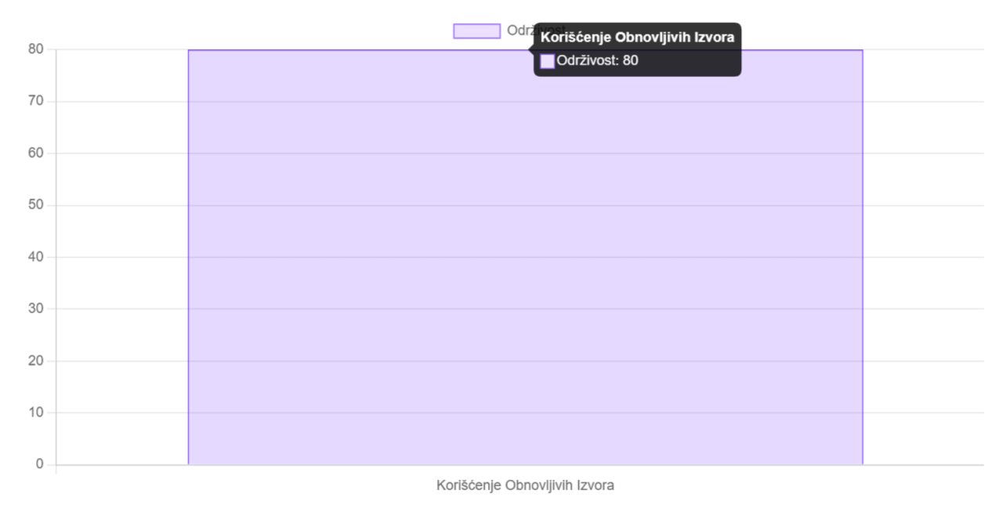Toggle the Održivost dataset via legend label
The width and height of the screenshot is (1003, 516).
520,31
